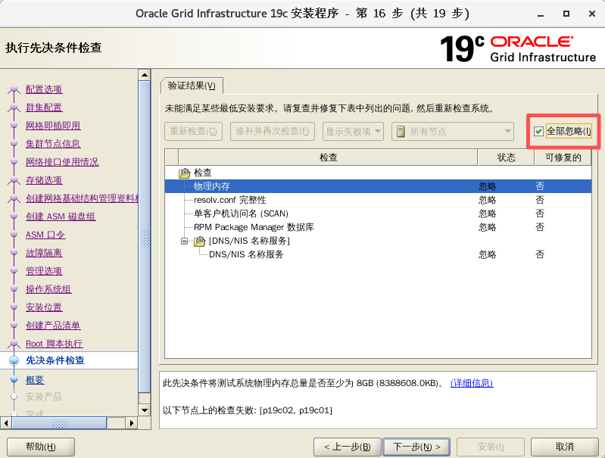This screenshot has width=605, height=458.
Task: Go to 操作系统组 step
Action: [48, 289]
